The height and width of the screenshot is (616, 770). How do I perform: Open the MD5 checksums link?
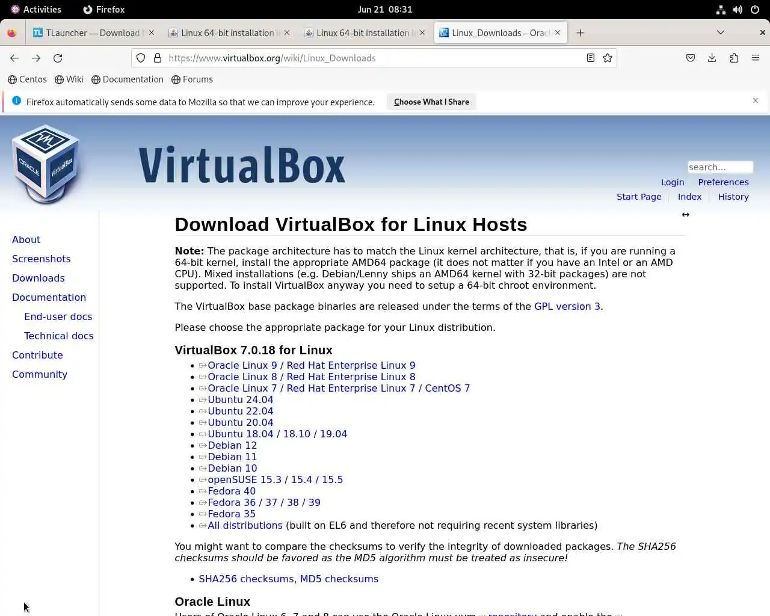[339, 579]
